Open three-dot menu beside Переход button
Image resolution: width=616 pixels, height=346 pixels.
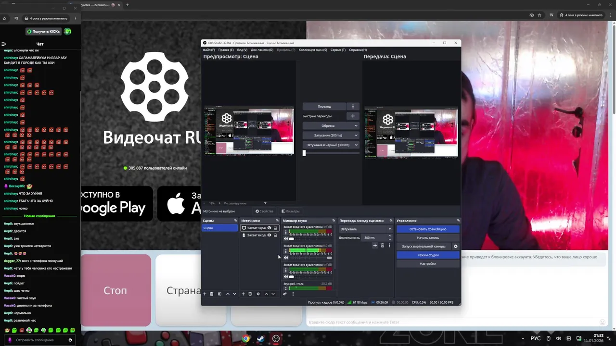353,106
